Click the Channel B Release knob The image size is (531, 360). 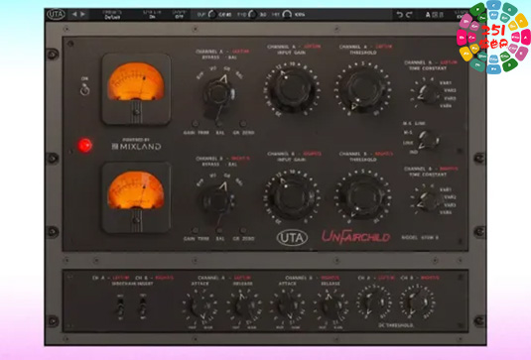(x=331, y=306)
